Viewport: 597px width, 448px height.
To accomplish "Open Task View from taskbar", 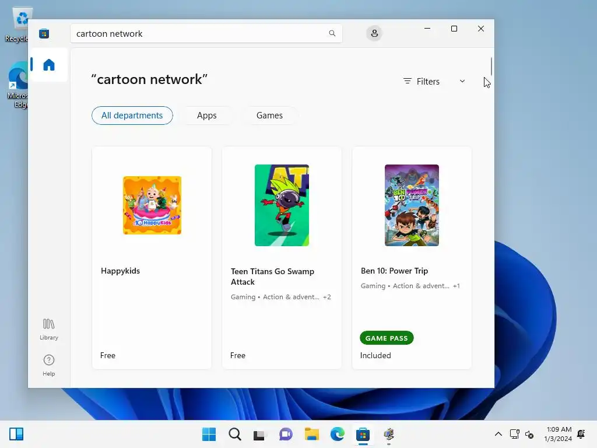I will tap(260, 434).
